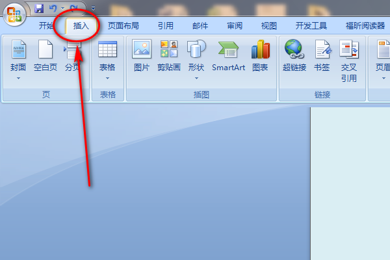Undo the last action

[53, 8]
